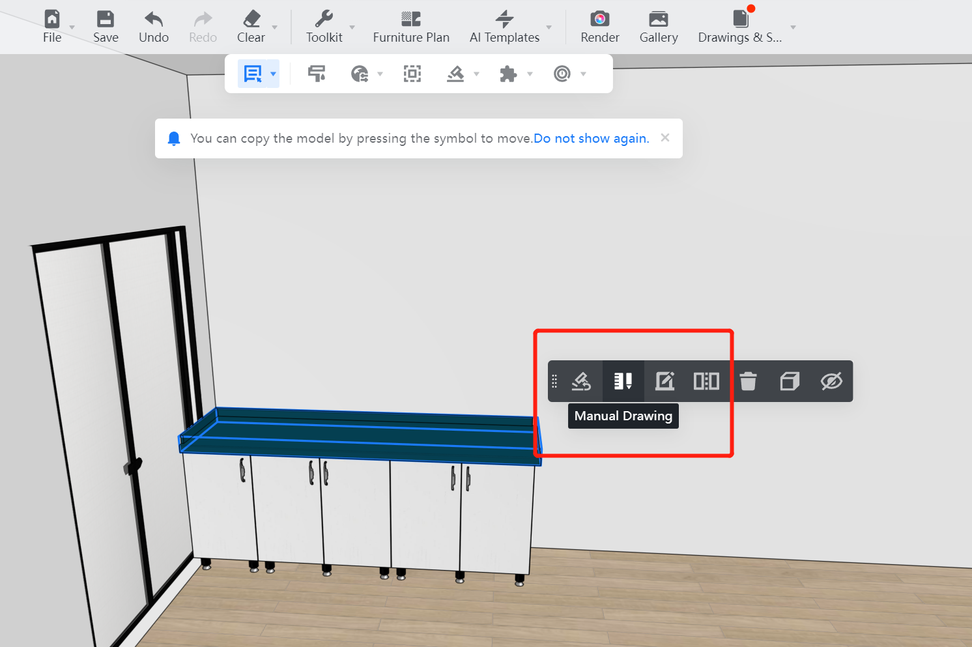The image size is (972, 647).
Task: Click the pencil edit icon in floating toolbar
Action: pyautogui.click(x=665, y=381)
